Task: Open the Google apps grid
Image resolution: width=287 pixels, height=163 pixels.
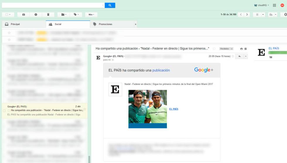Action: tap(274, 5)
